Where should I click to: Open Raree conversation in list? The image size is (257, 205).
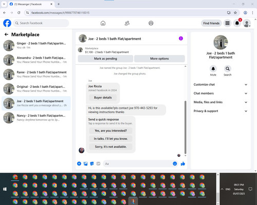click(36, 74)
